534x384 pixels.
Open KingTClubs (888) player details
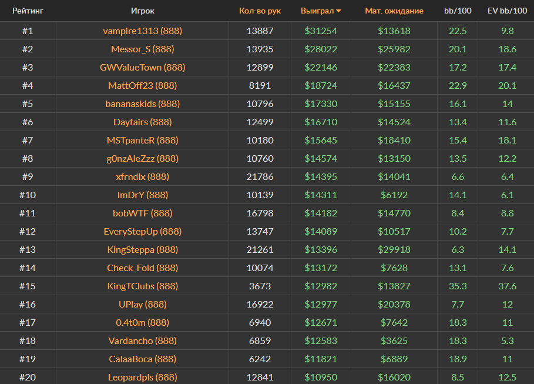142,286
